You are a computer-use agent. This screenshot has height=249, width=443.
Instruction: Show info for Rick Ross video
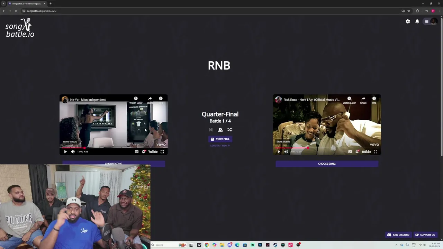[374, 100]
